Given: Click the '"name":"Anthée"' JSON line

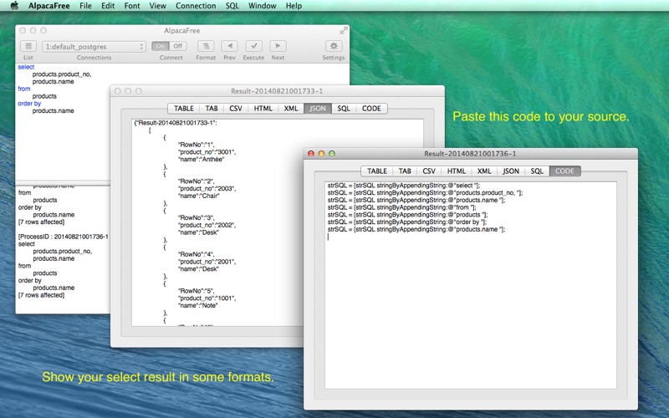Looking at the screenshot, I should coord(201,160).
